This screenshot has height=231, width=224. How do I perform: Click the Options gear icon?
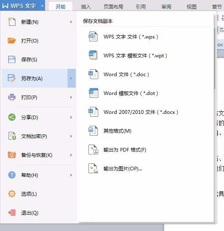pos(12,194)
